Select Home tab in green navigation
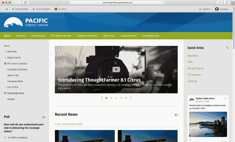235x142 pixels. click(x=7, y=36)
